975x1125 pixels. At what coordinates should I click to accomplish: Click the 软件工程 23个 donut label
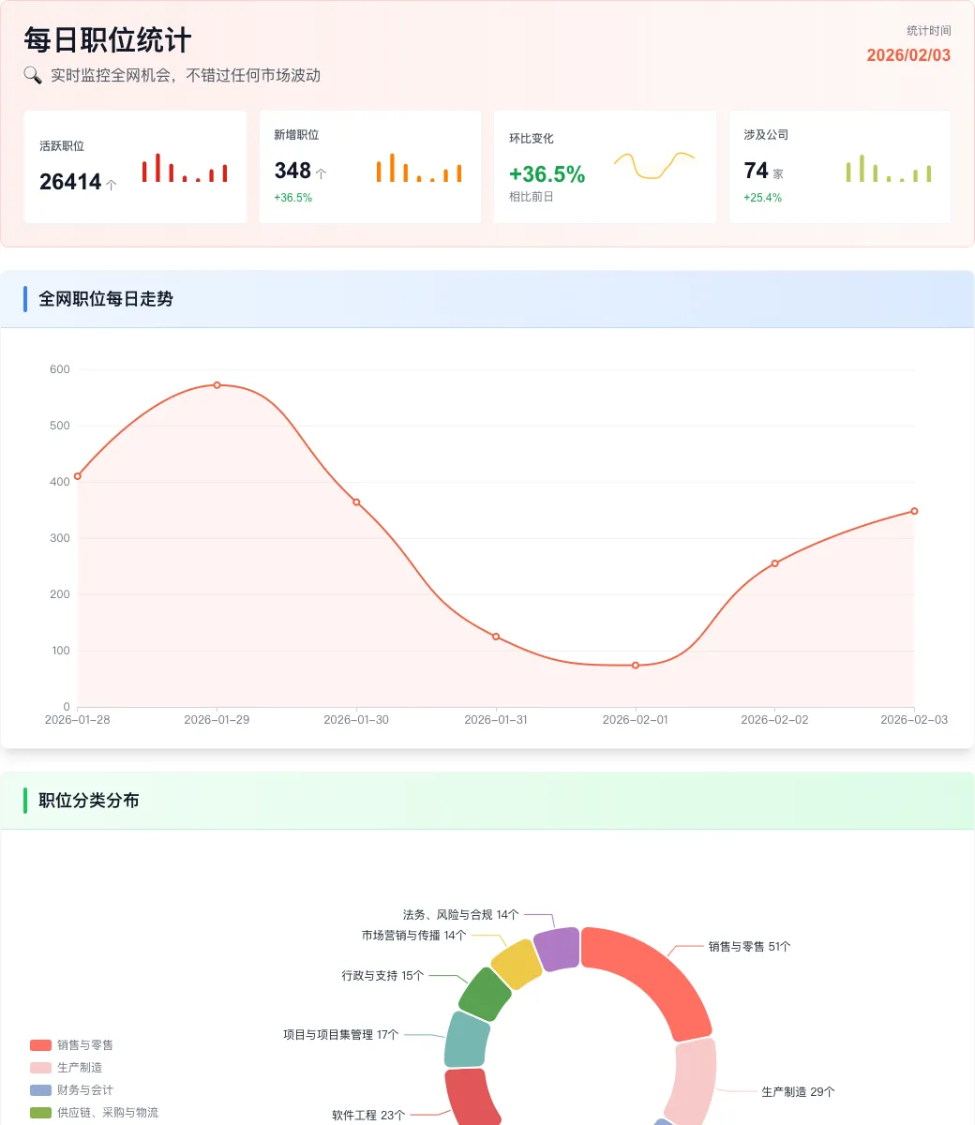click(368, 1116)
